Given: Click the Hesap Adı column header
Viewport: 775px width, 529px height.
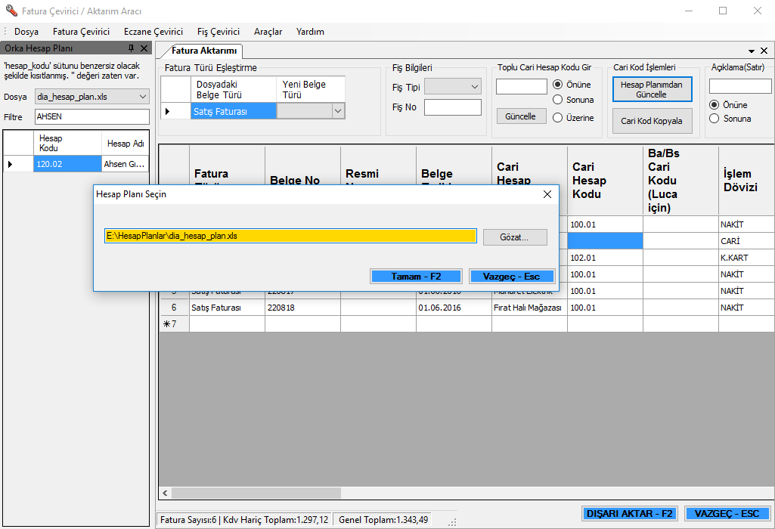Looking at the screenshot, I should [x=125, y=144].
